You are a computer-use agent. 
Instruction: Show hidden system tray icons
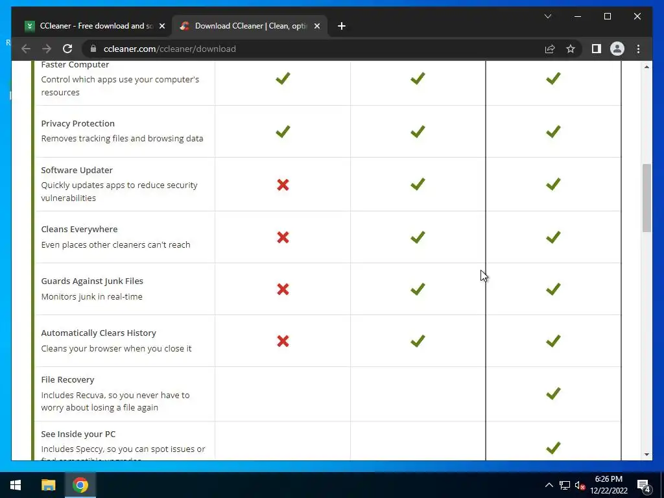point(549,485)
